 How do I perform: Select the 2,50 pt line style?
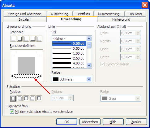point(69,58)
